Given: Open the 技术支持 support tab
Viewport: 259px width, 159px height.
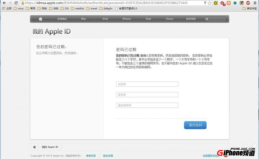Looking at the screenshot, I should (191, 19).
